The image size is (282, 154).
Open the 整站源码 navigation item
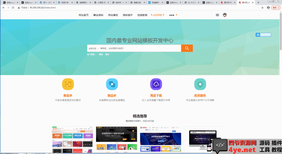click(x=98, y=15)
